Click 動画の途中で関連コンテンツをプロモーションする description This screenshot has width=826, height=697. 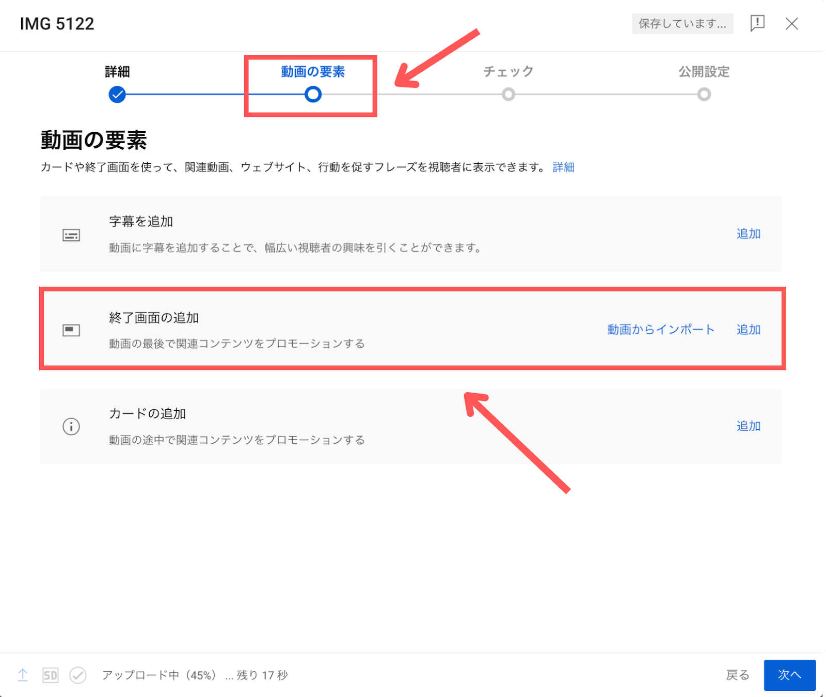pos(237,440)
